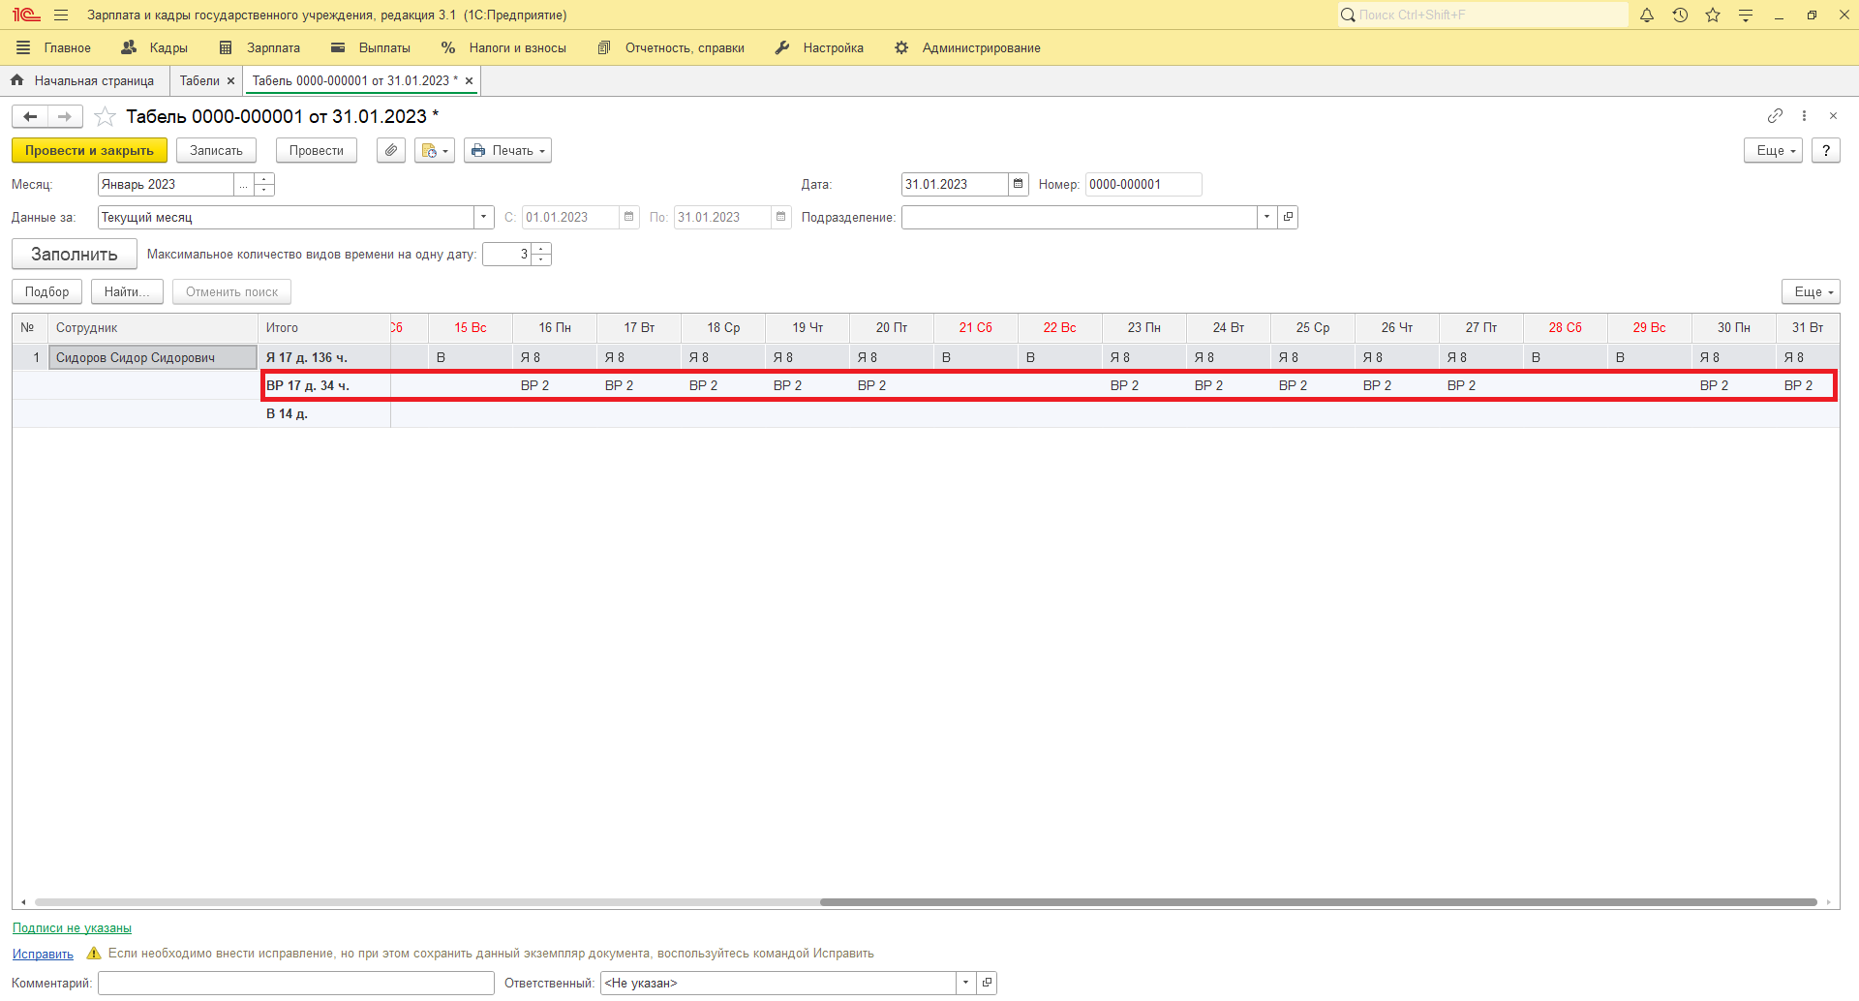Open favorites star in title bar
Screen dimensions: 1859x1001
[x=1713, y=15]
